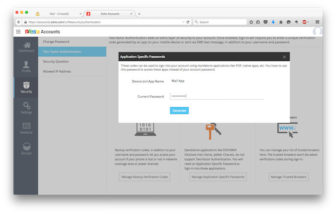Click the toolbar icon left of ABP

(296, 22)
